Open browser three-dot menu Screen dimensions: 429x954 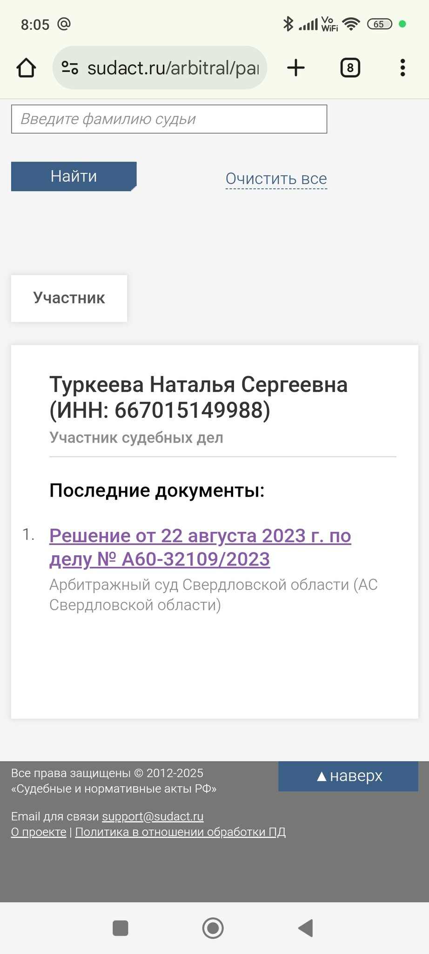402,68
